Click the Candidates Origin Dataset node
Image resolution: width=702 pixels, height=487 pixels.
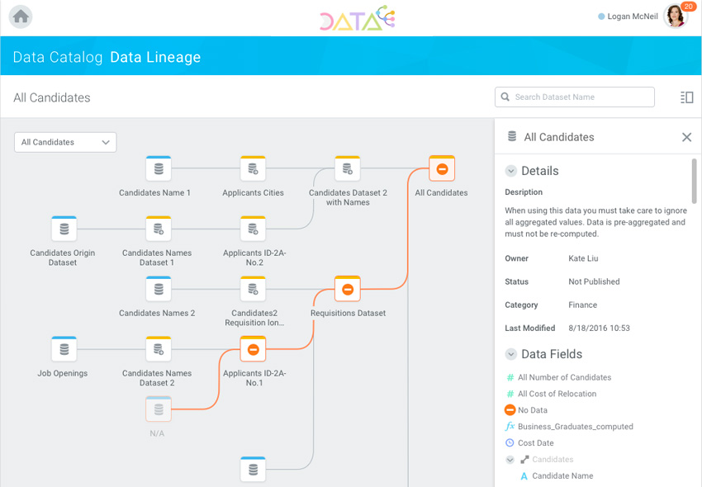64,229
